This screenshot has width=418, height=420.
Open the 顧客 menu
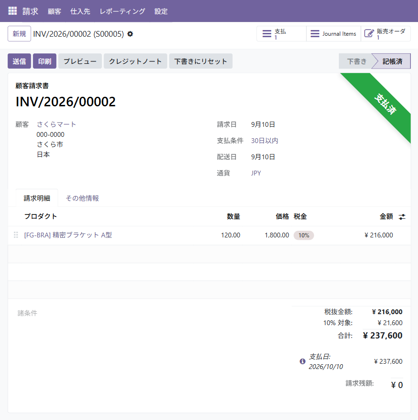click(x=54, y=11)
